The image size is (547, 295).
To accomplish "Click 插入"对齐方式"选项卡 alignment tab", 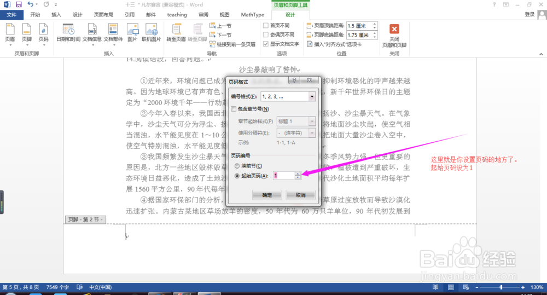I will 334,44.
